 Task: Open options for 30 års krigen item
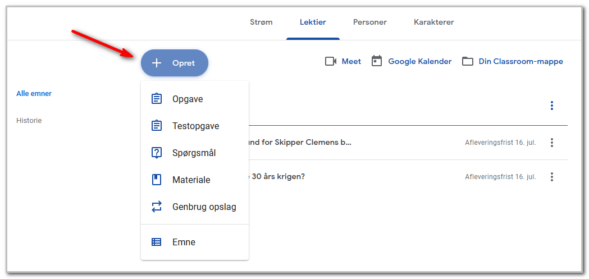pyautogui.click(x=552, y=176)
